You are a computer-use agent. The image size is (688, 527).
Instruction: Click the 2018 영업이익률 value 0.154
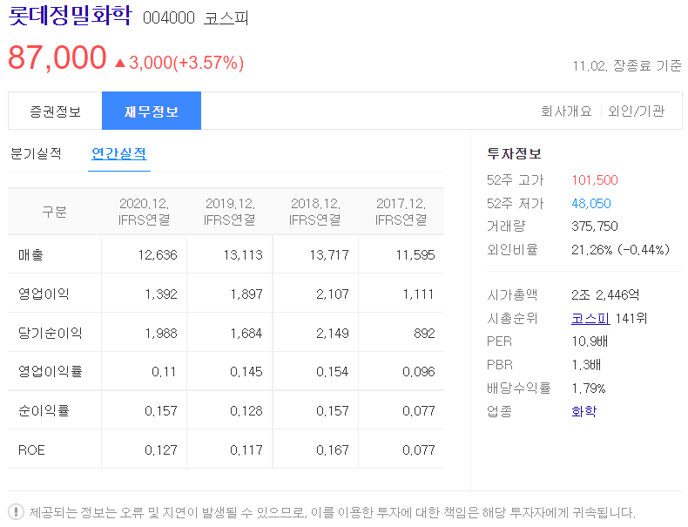click(x=332, y=372)
